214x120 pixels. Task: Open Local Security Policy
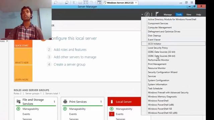click(x=158, y=48)
